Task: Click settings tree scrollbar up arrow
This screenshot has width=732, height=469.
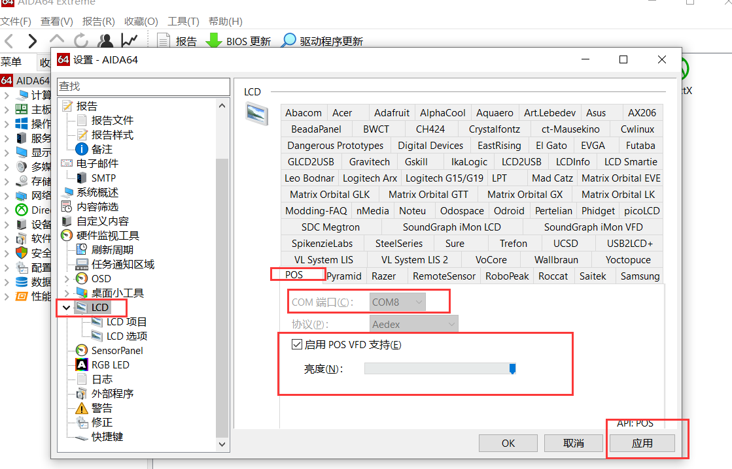Action: (222, 106)
